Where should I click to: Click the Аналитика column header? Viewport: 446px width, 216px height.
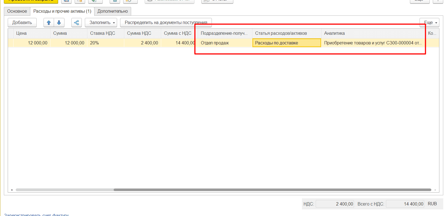tap(373, 33)
